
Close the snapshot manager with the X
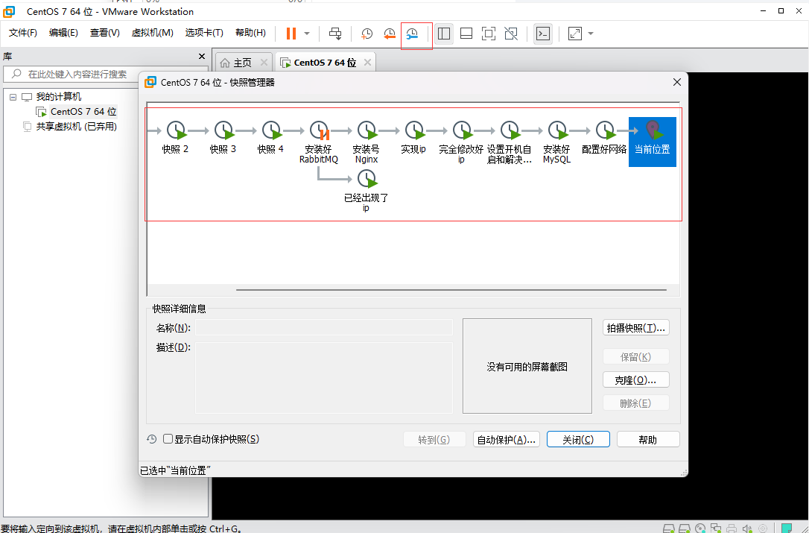(x=677, y=82)
